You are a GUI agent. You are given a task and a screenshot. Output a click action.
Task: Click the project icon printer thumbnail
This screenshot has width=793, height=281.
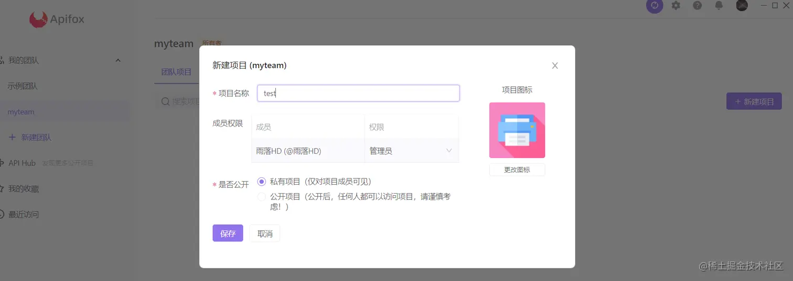(517, 130)
